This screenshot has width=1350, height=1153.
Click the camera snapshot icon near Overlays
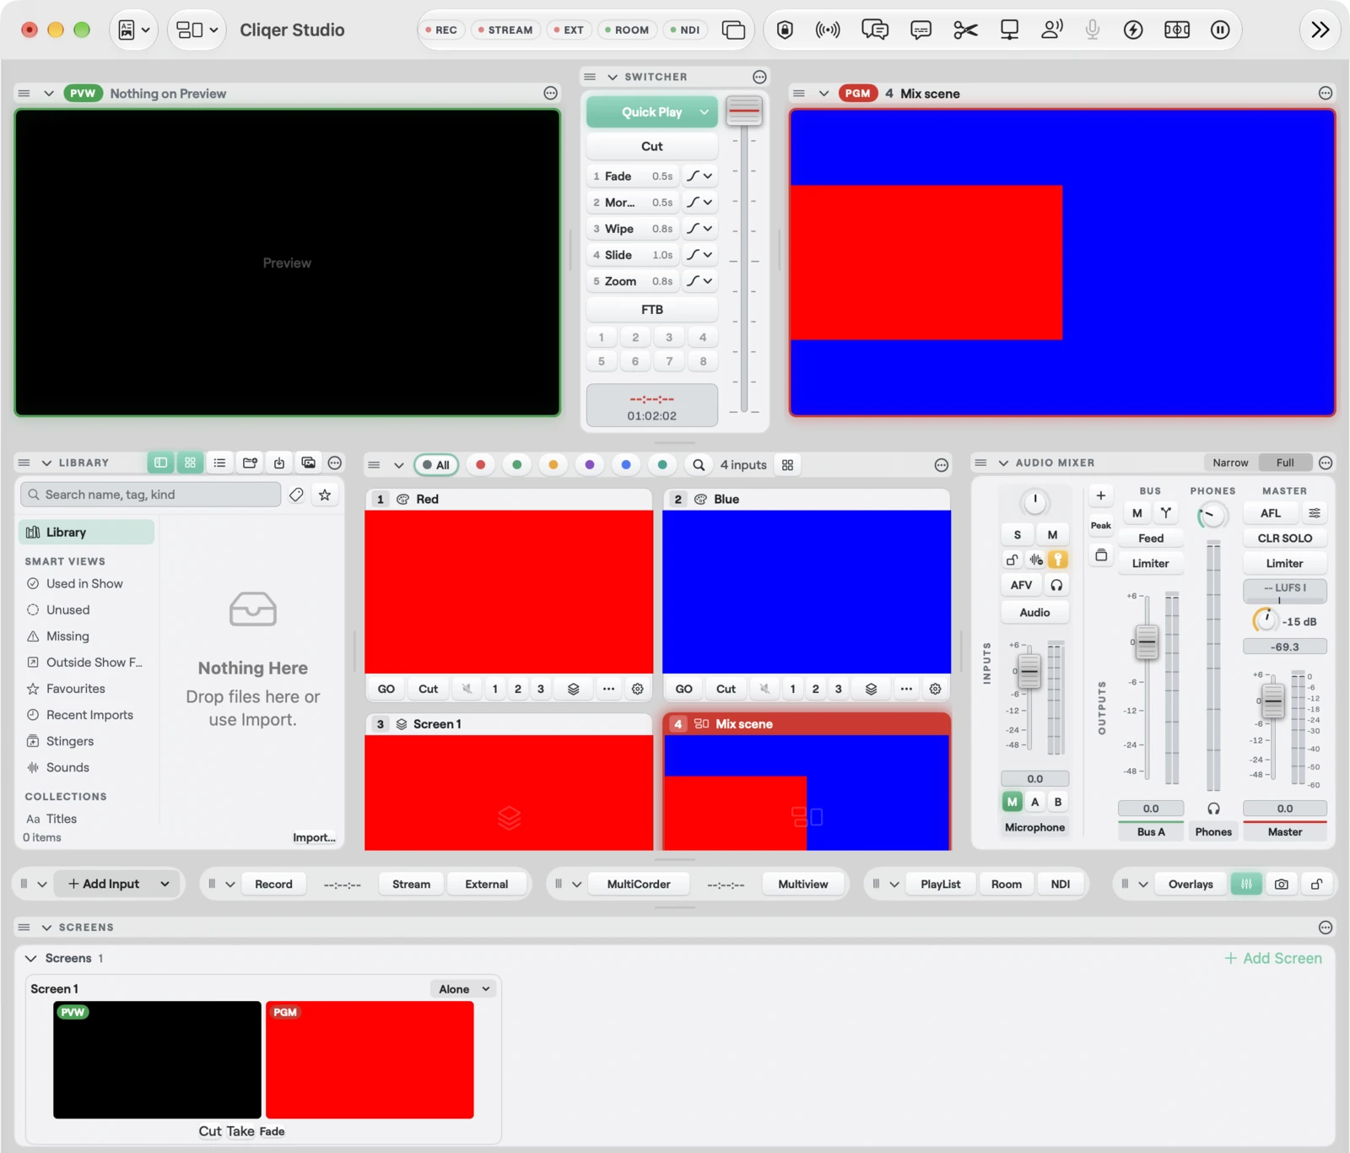coord(1282,884)
